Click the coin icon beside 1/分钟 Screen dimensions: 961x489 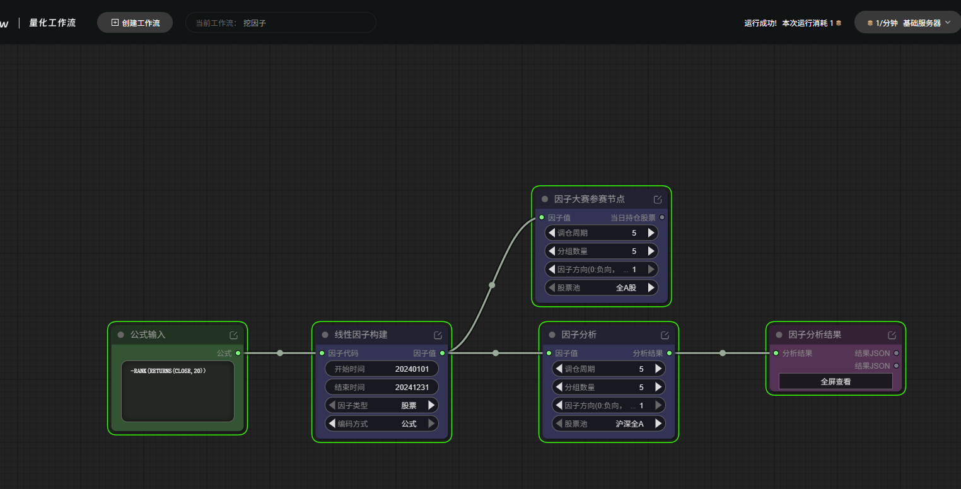pos(870,23)
